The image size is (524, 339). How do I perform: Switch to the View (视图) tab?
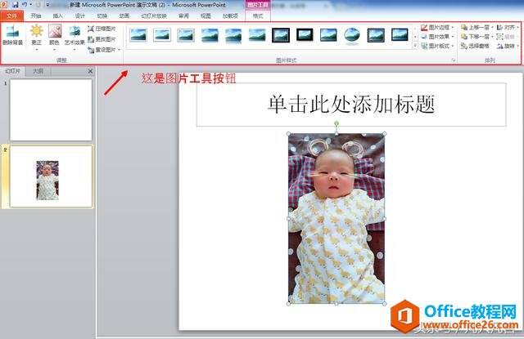coord(206,16)
